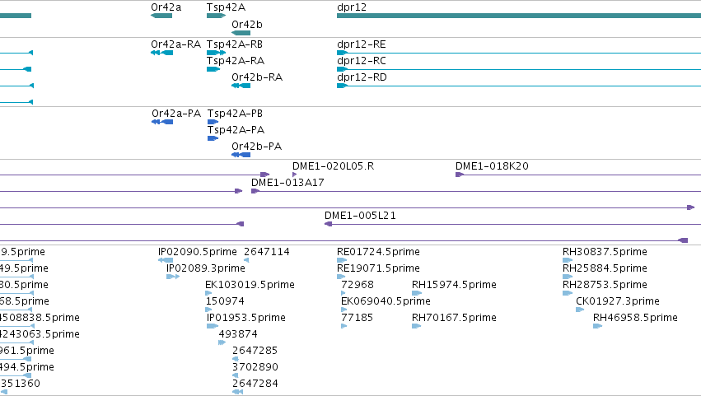The image size is (701, 396).
Task: Click the DME1-018K20 clone feature
Action: (x=578, y=175)
